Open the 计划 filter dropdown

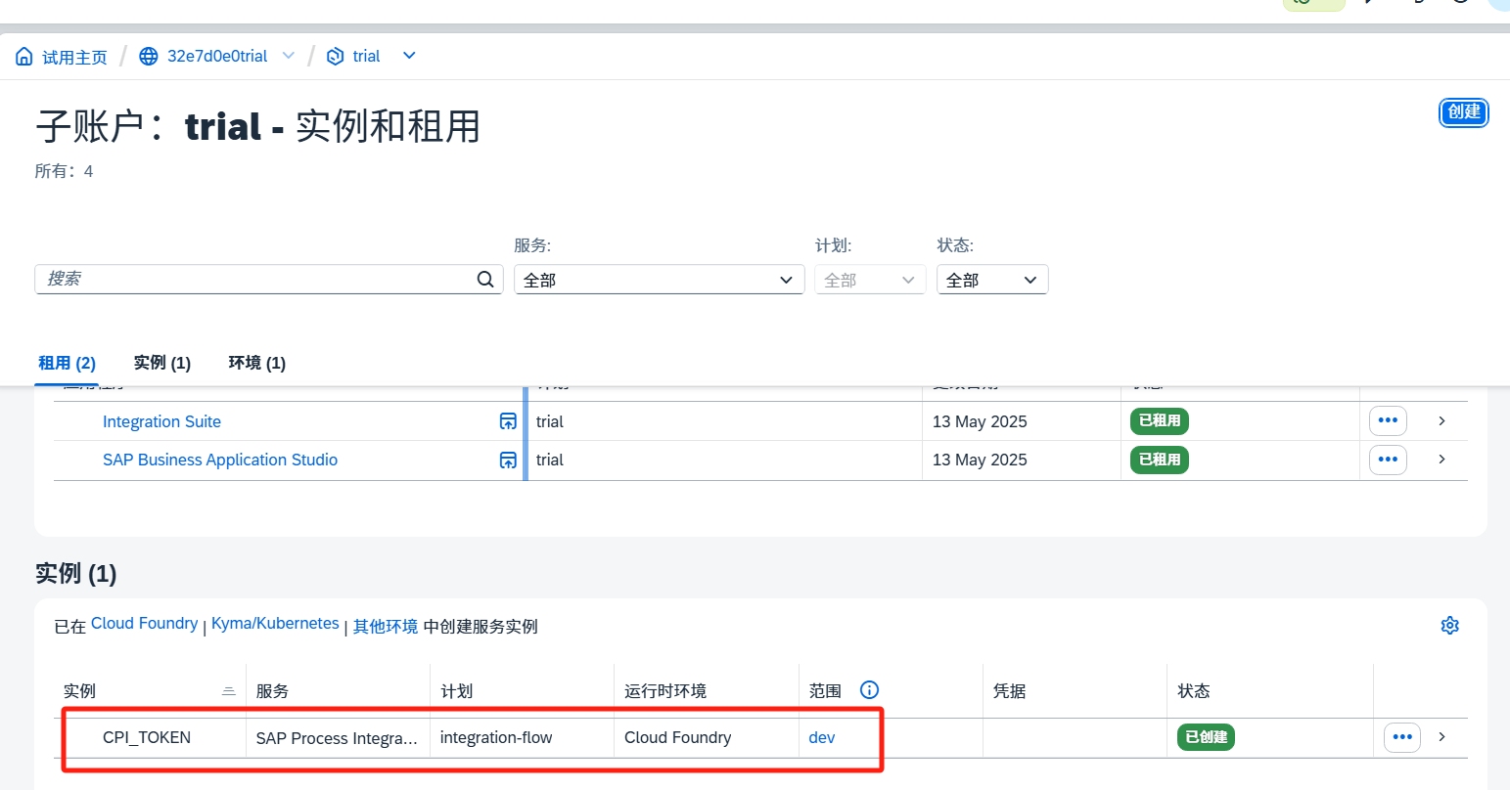(x=870, y=280)
